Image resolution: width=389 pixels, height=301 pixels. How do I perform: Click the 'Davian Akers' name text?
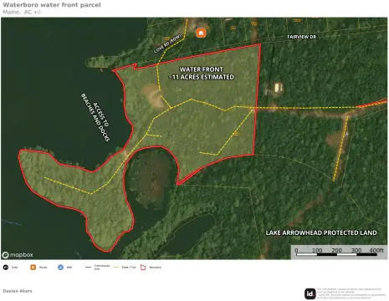[x=18, y=291]
